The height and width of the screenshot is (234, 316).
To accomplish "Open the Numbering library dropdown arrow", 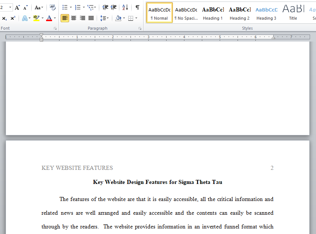I will click(x=84, y=8).
